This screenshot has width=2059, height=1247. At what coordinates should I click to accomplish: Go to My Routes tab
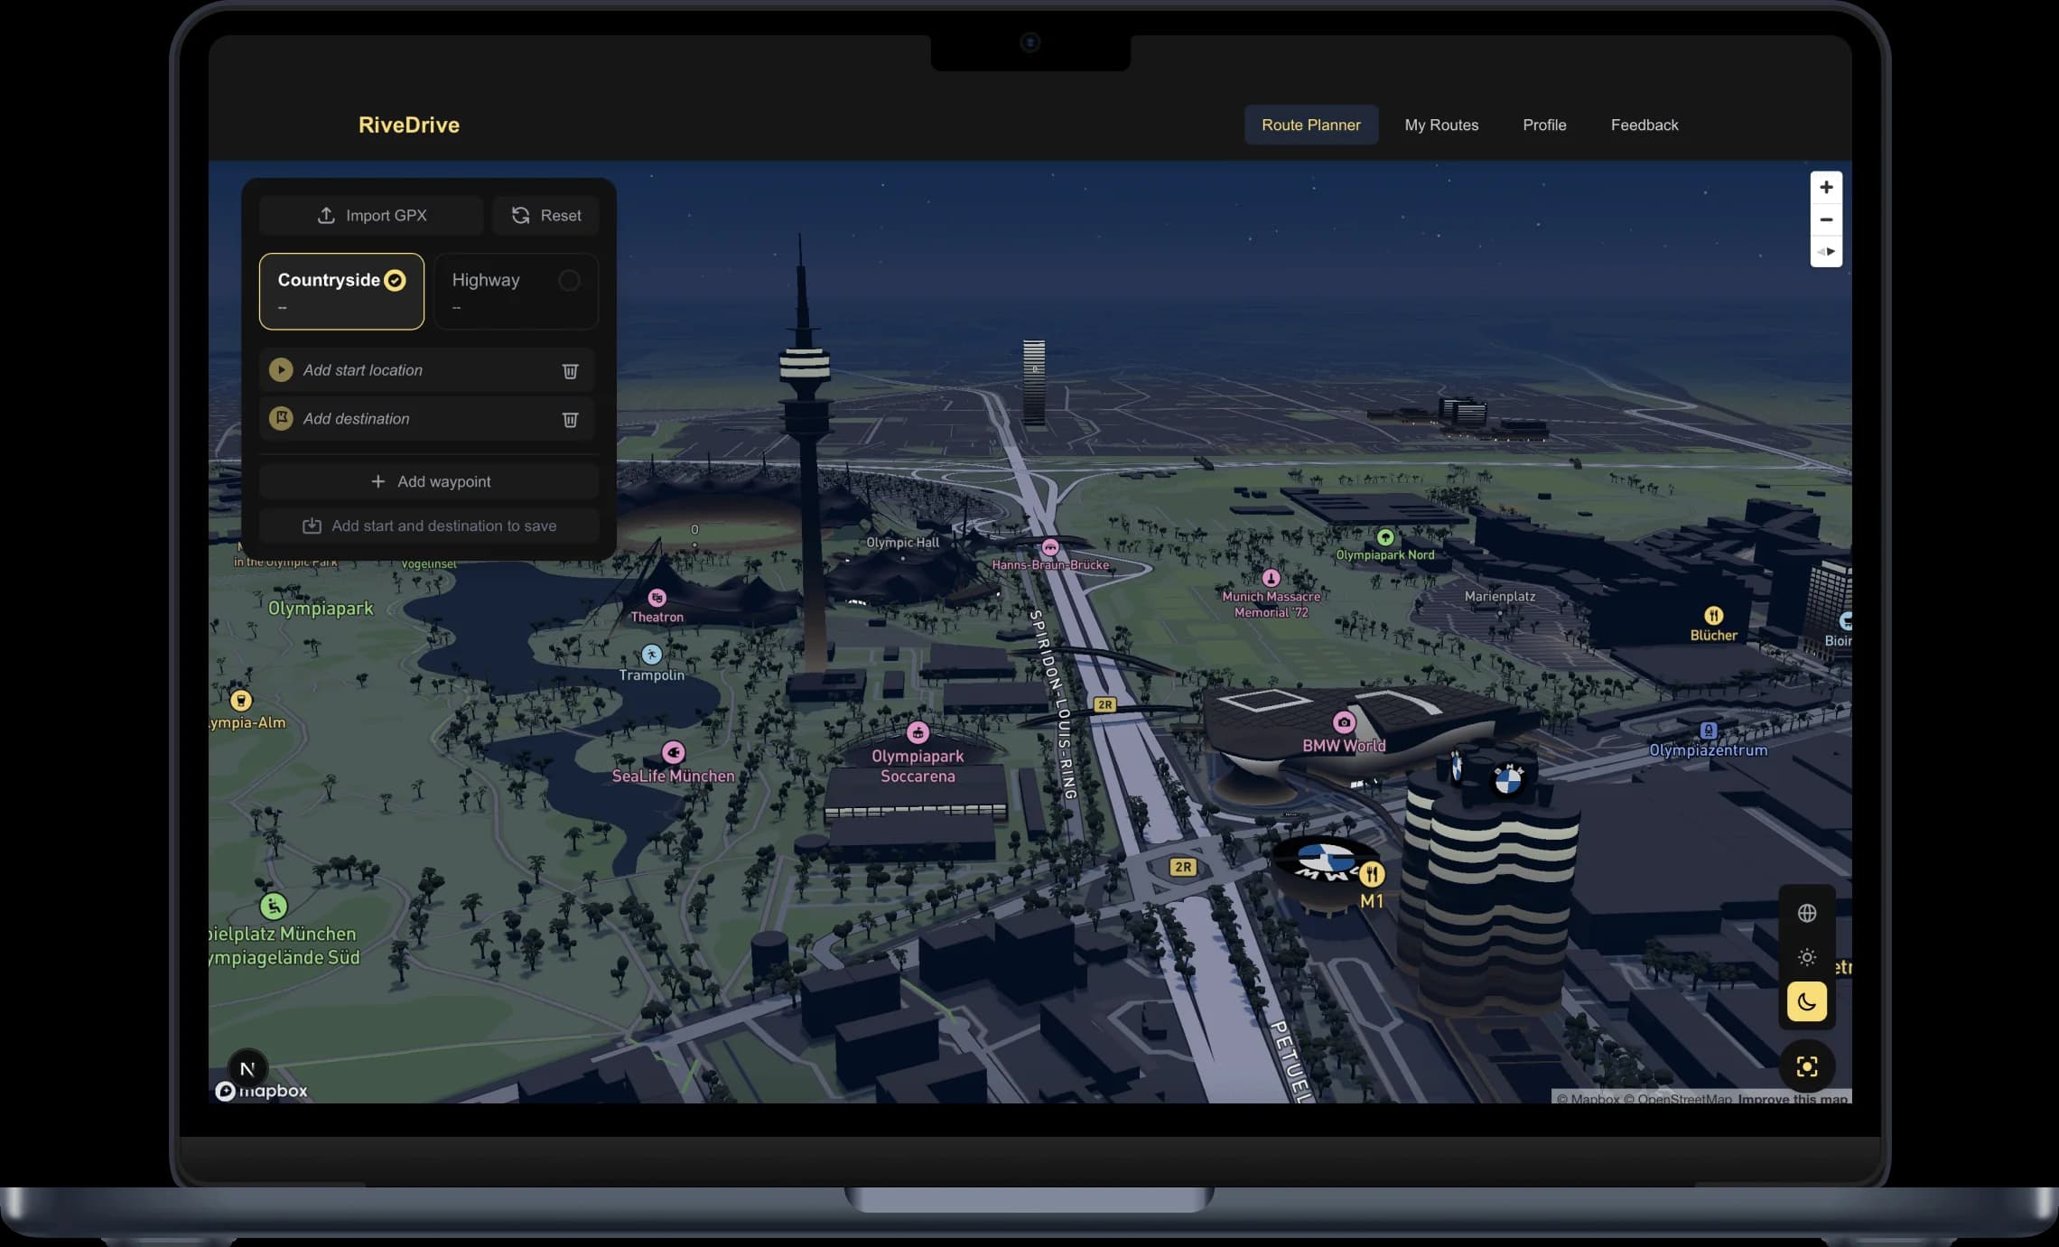(x=1441, y=125)
